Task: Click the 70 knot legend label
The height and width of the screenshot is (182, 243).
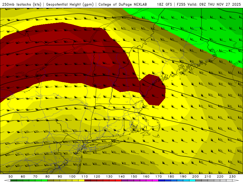Action: tap(35, 177)
